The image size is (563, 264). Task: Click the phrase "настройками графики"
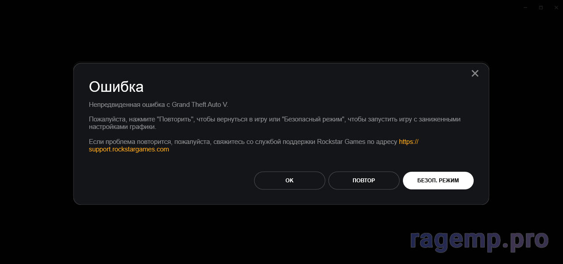point(123,127)
